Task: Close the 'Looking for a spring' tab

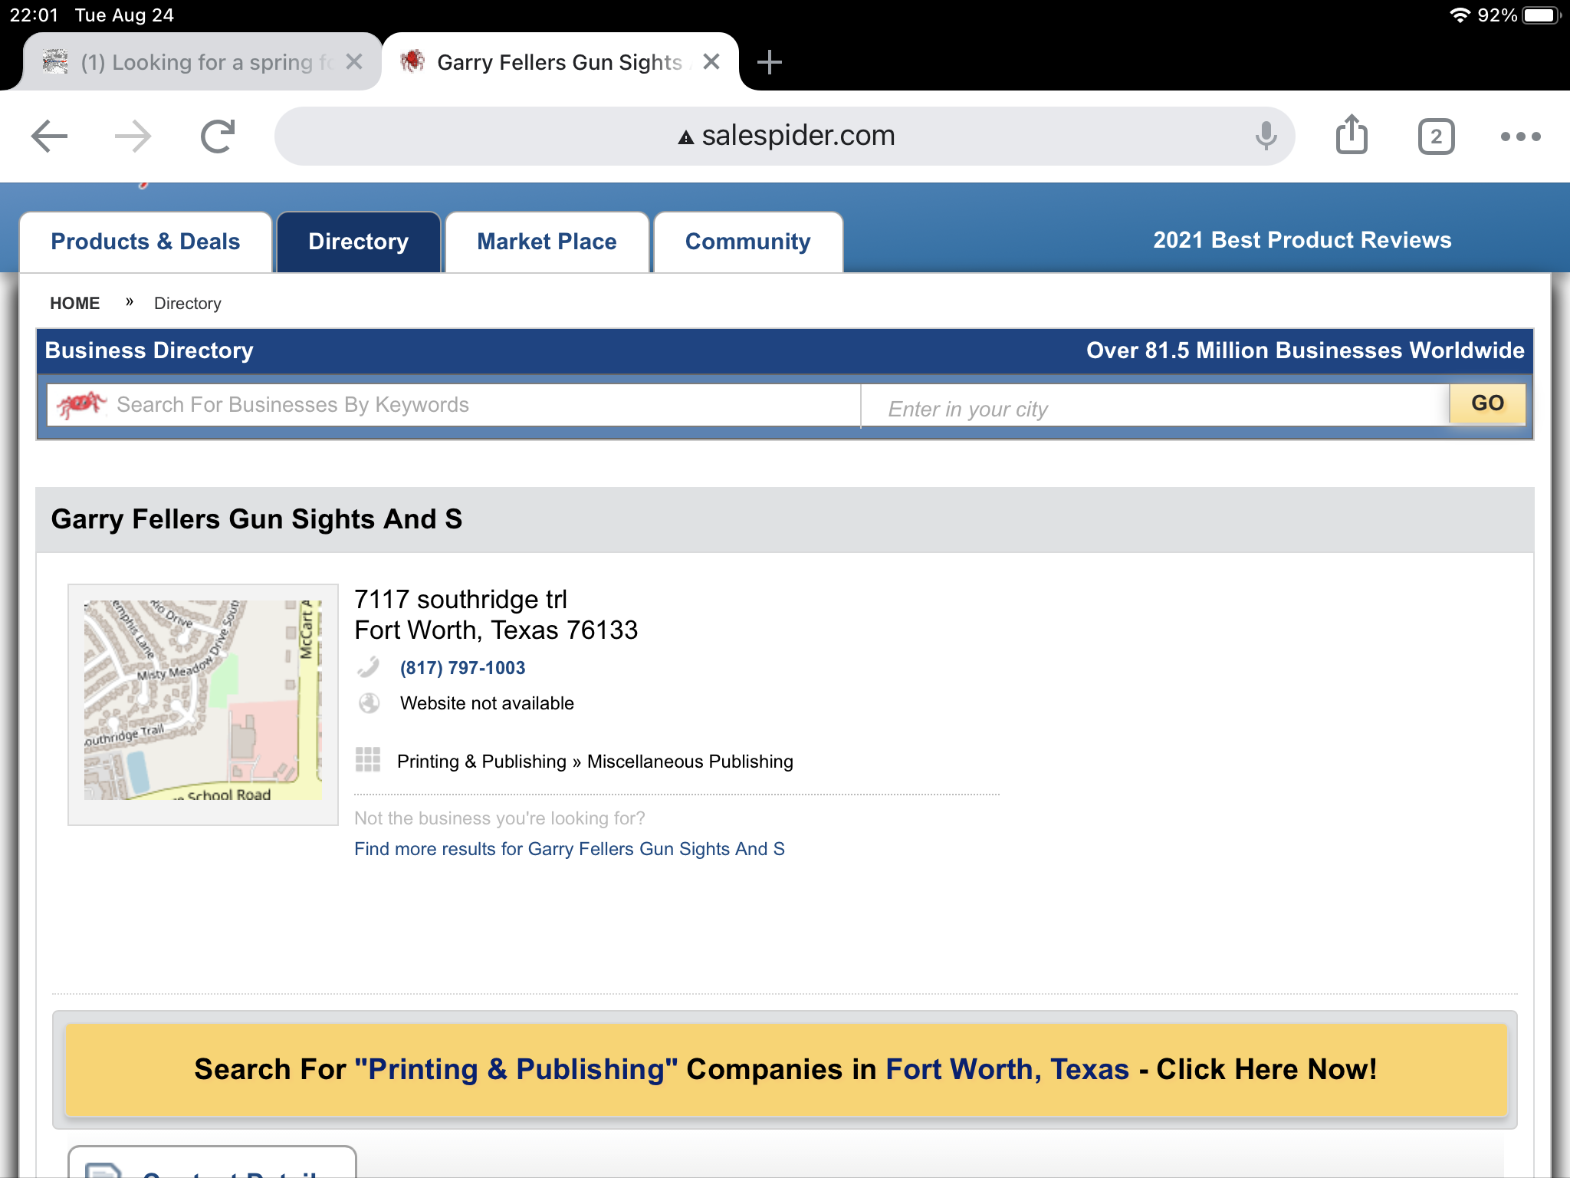Action: tap(353, 62)
